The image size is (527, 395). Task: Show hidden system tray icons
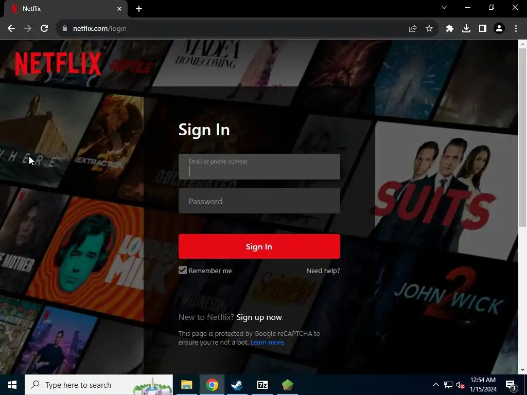[x=435, y=385]
